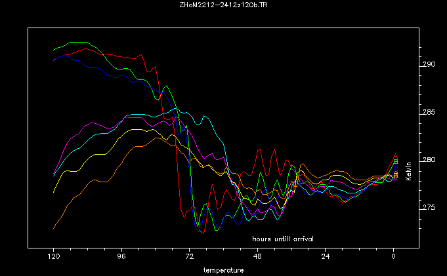This screenshot has width=447, height=276.
Task: Click the plot title ZHoM2212-2412z120b.TR
Action: [x=223, y=5]
